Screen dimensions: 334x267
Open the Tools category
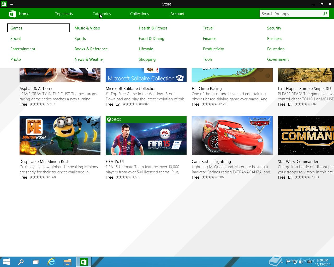tap(207, 59)
